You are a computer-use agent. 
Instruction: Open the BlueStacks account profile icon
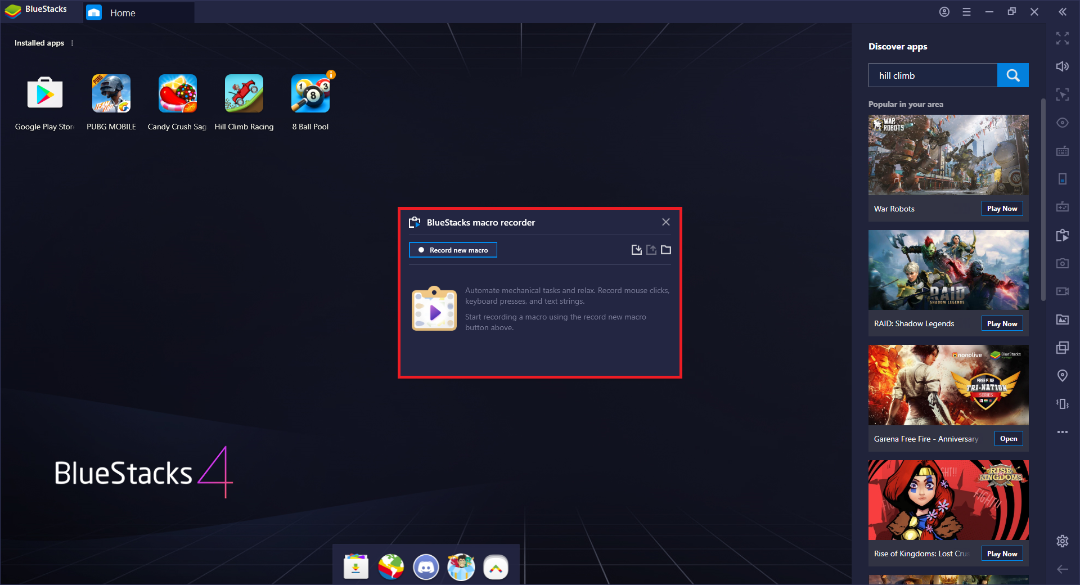click(x=944, y=12)
